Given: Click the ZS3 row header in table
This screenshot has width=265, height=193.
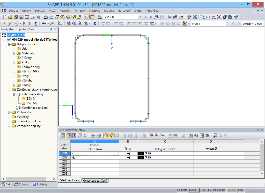Looking at the screenshot, I should pos(64,161).
